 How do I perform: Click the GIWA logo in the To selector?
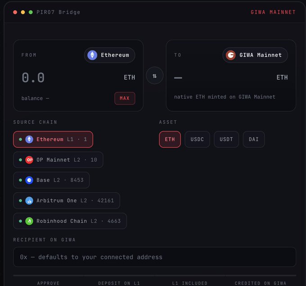click(231, 55)
